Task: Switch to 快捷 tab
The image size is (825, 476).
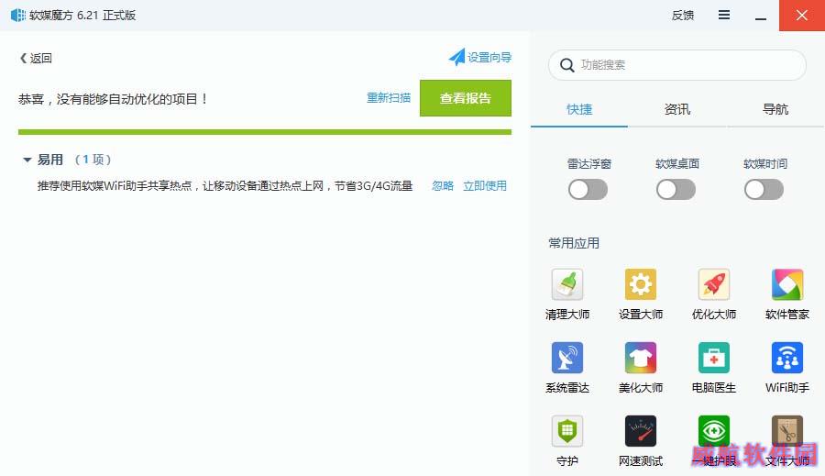Action: 579,109
